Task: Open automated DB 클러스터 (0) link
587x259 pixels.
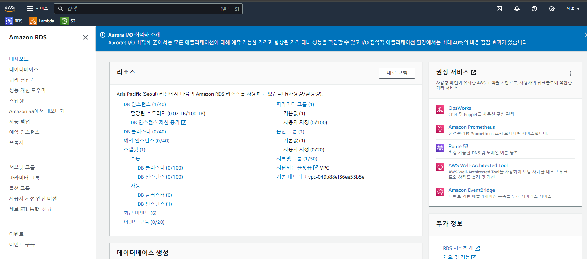Action: tap(155, 195)
